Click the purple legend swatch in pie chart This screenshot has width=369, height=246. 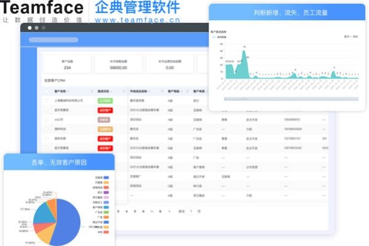106,192
